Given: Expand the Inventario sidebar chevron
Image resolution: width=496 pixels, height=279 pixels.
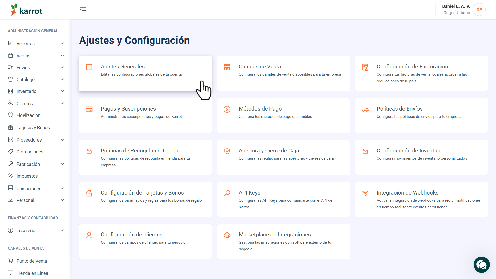Looking at the screenshot, I should [x=63, y=91].
